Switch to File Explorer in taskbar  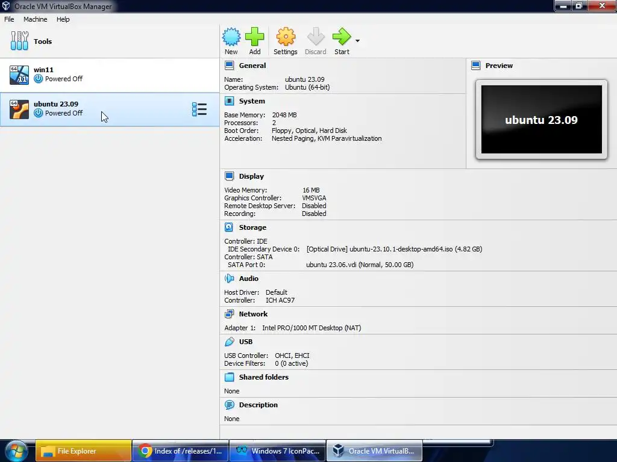(83, 451)
